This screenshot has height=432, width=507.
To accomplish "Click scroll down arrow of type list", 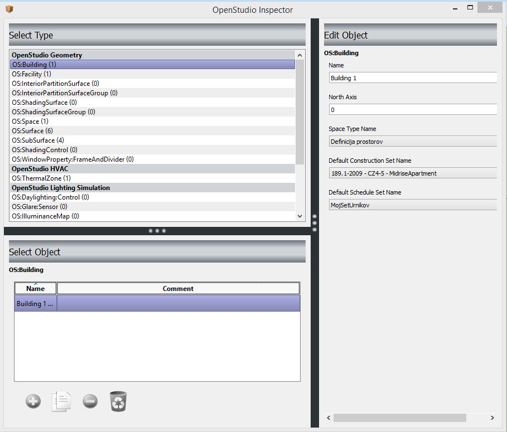I will 300,216.
